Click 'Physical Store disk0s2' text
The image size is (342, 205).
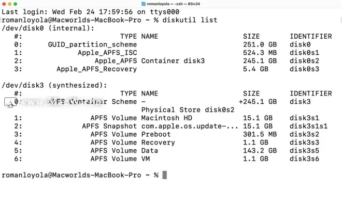[188, 110]
